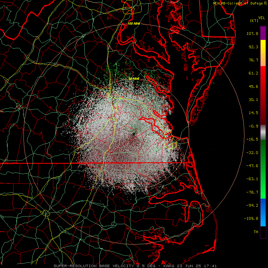
Task: Click the -109.8 legend value
Action: point(251,219)
